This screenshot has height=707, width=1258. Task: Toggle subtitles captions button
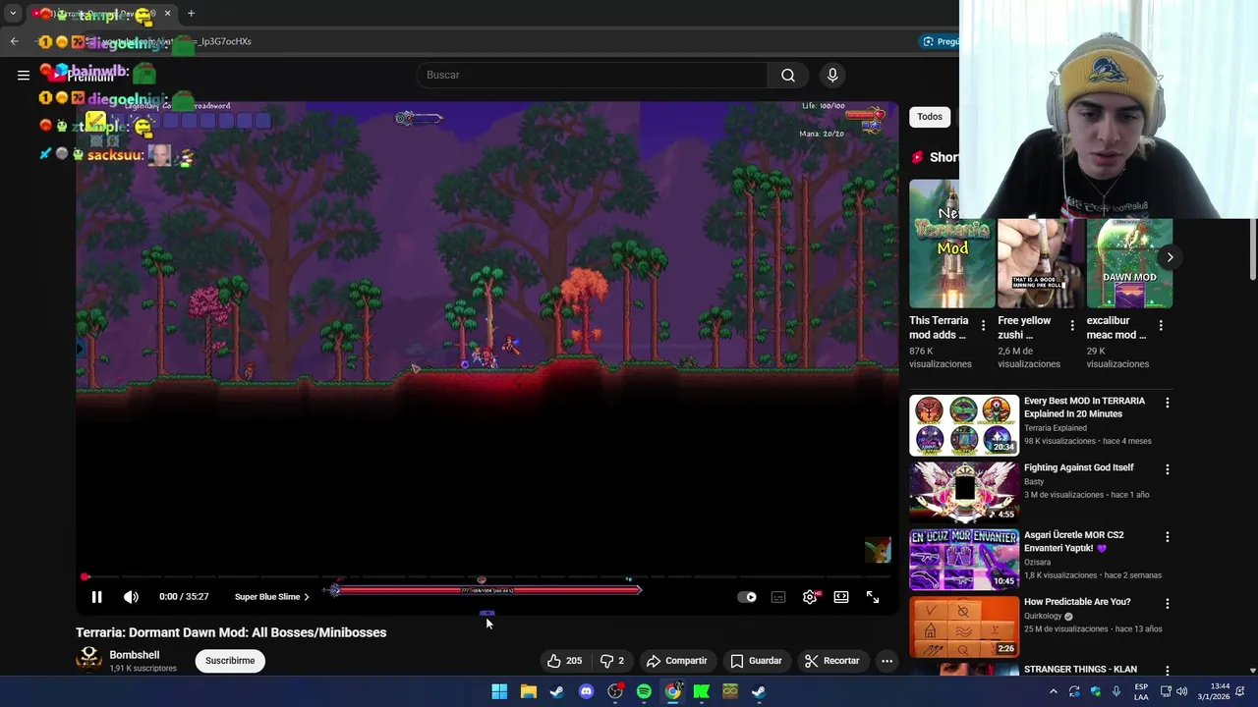point(778,597)
